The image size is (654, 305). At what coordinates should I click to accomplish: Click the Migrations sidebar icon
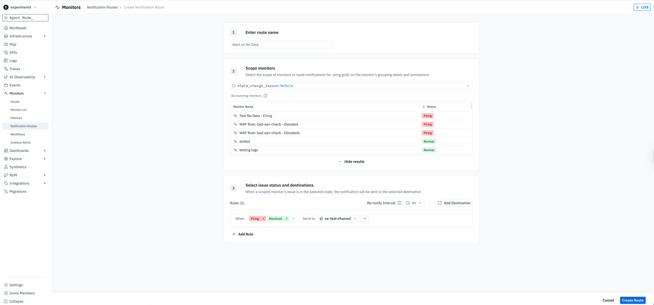coord(6,192)
